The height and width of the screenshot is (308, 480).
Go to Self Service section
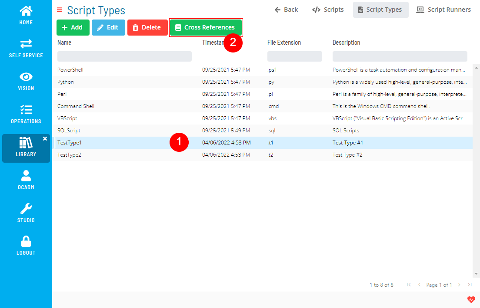26,44
